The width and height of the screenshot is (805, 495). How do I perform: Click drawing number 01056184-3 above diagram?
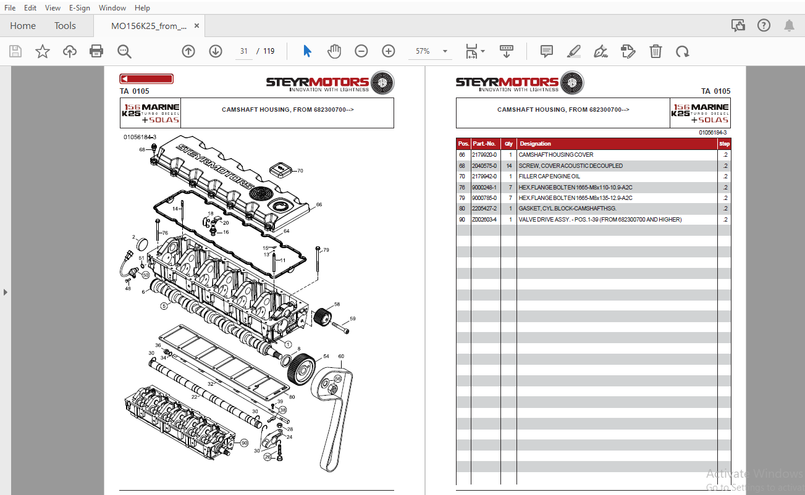(140, 137)
